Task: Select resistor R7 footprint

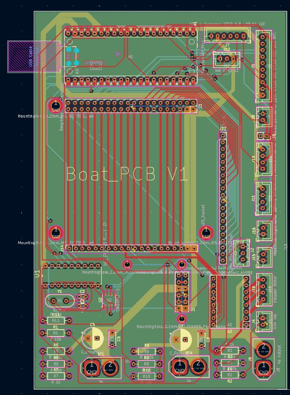Action: tap(56, 376)
